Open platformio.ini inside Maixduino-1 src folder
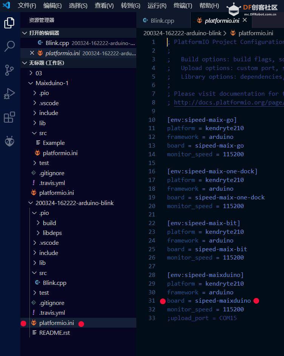 pos(79,153)
